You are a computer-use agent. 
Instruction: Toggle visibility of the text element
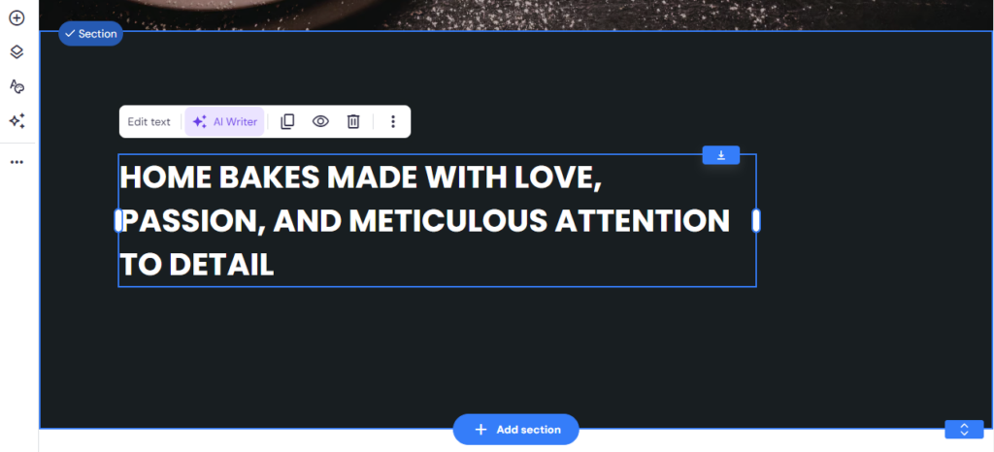point(320,122)
